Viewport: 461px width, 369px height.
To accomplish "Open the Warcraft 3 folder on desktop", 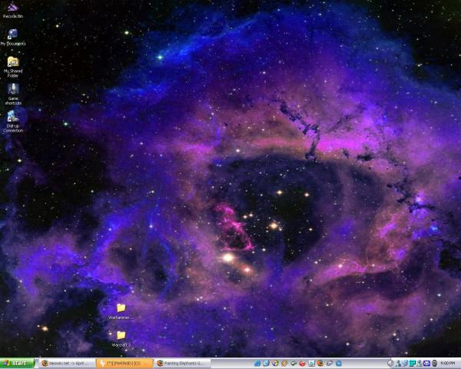I will tap(121, 339).
